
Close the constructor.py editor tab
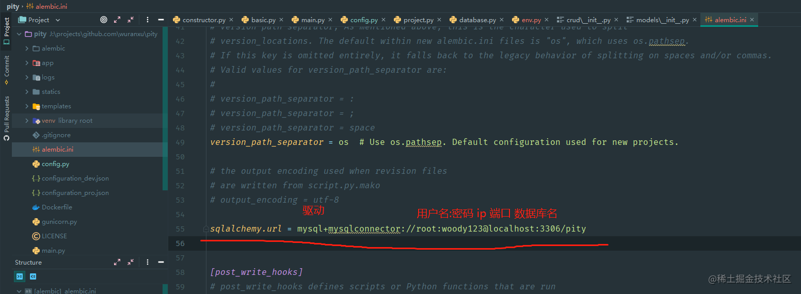pyautogui.click(x=231, y=20)
